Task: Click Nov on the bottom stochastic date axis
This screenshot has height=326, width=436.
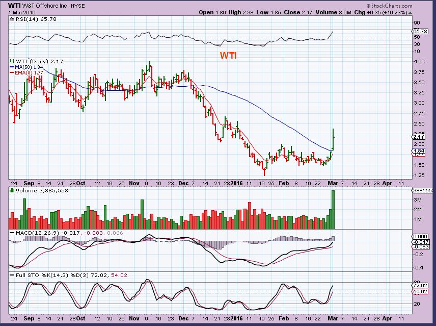Action: [134, 318]
